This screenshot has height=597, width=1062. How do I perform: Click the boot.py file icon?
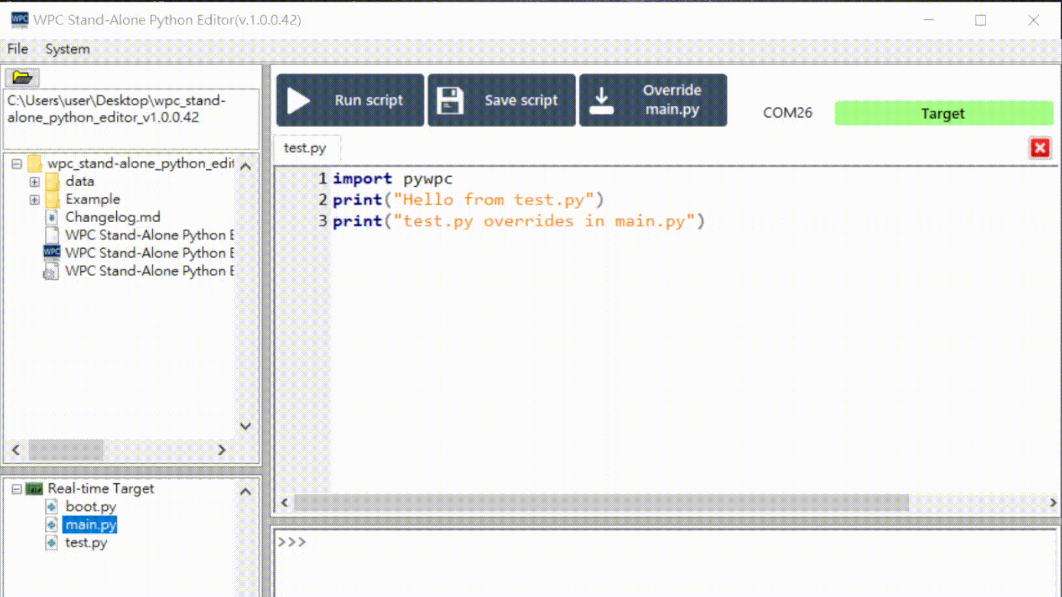(x=51, y=507)
